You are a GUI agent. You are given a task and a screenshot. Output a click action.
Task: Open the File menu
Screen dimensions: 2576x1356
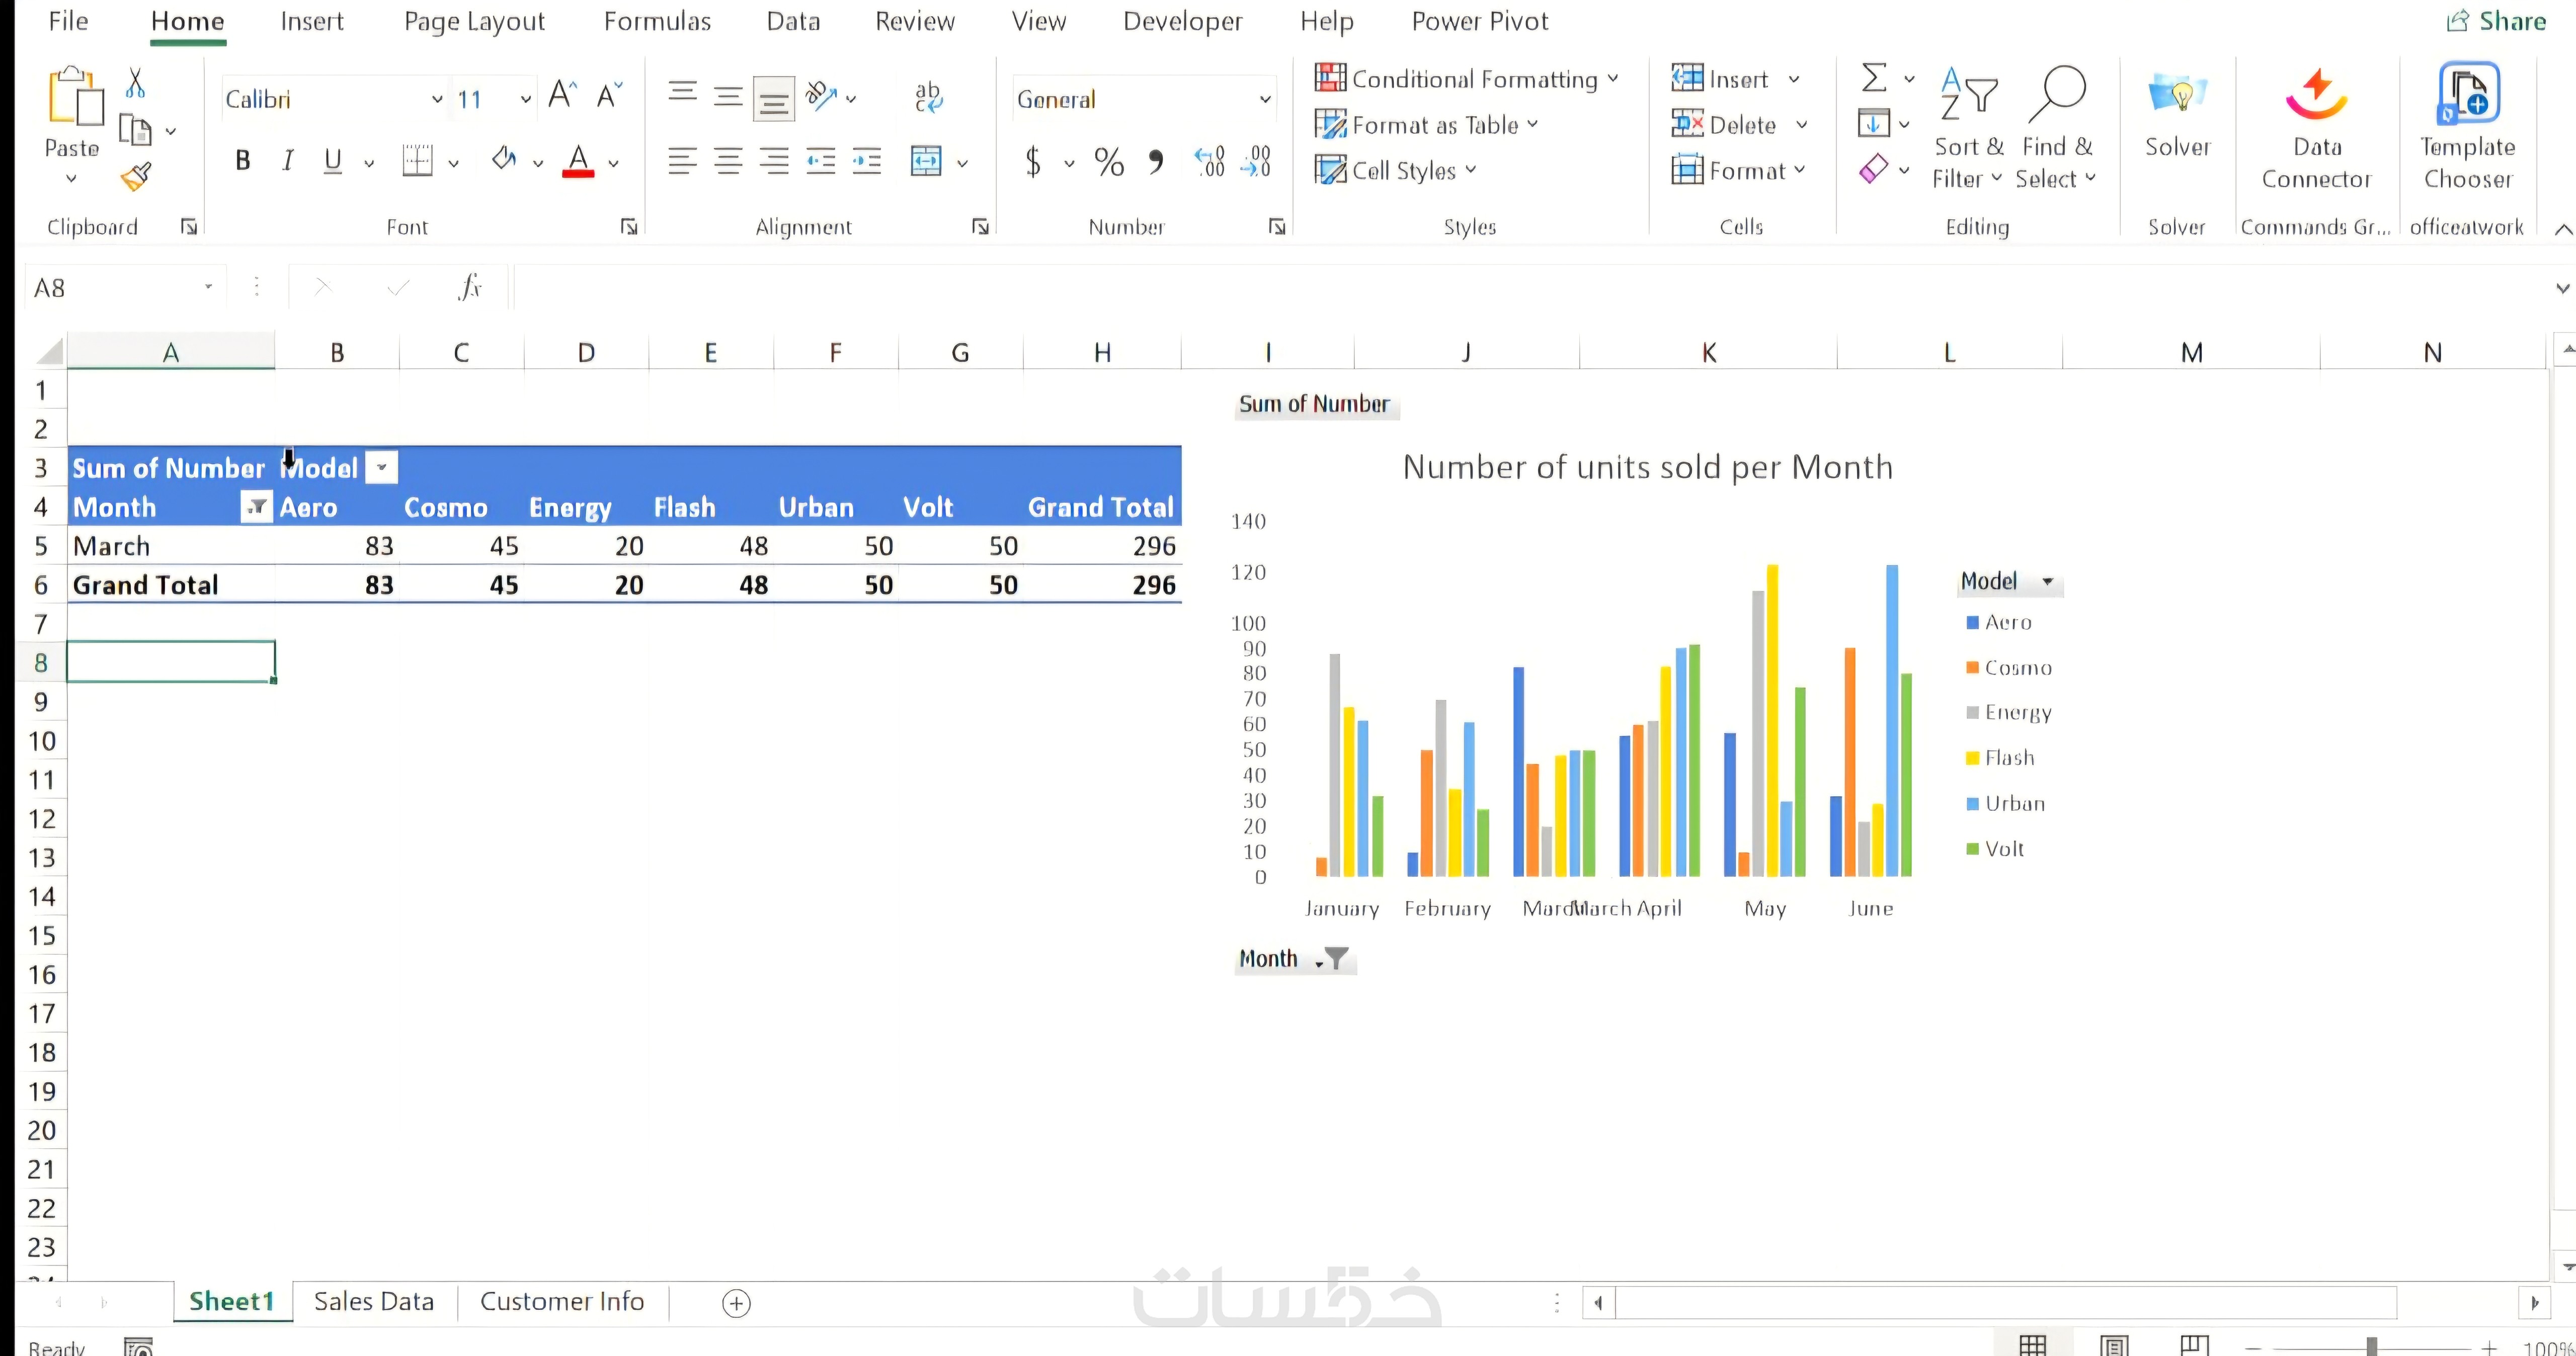coord(68,21)
